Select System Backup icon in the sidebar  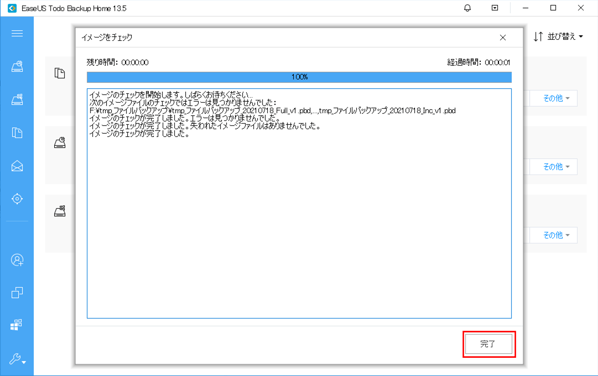click(17, 100)
